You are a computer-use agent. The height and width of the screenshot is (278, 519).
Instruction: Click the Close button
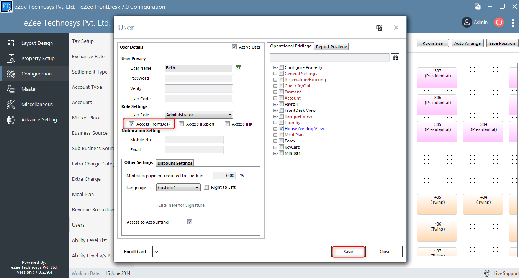tap(385, 252)
